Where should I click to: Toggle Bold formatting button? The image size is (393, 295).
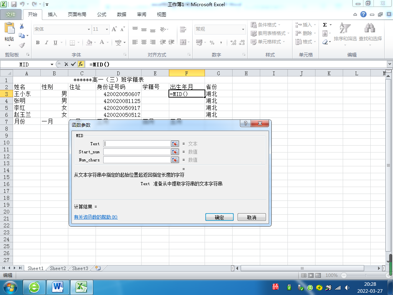pos(38,42)
